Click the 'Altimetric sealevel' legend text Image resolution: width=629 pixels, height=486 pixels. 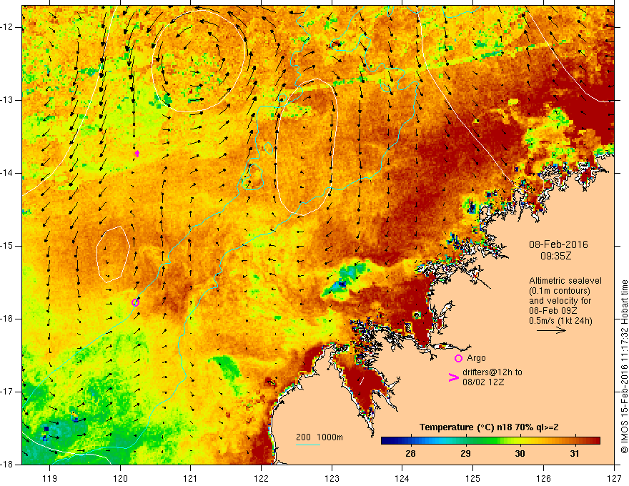coord(565,281)
